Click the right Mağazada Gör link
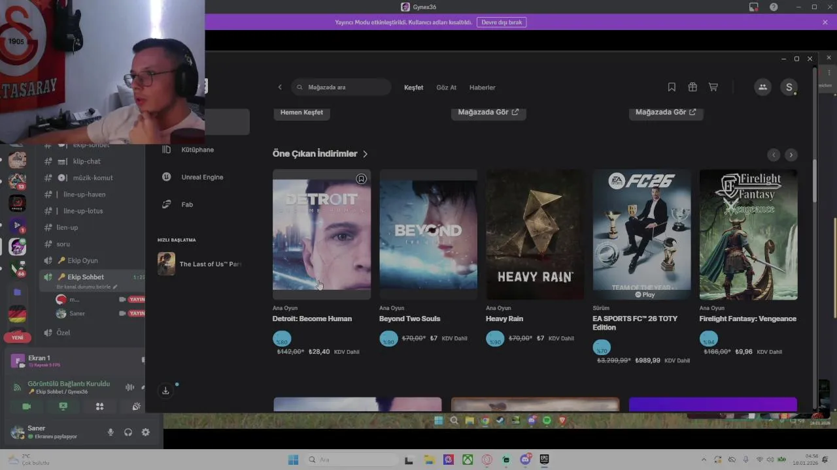Viewport: 837px width, 470px height. point(666,112)
